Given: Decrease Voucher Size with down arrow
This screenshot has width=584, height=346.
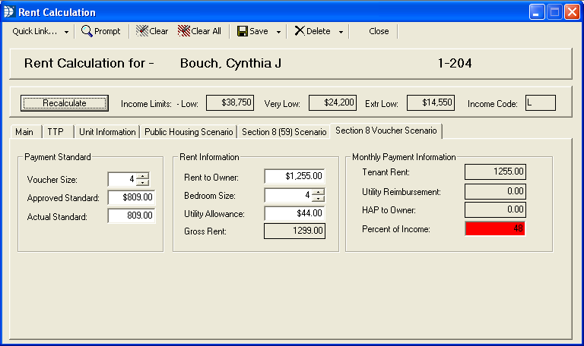Looking at the screenshot, I should pyautogui.click(x=142, y=182).
